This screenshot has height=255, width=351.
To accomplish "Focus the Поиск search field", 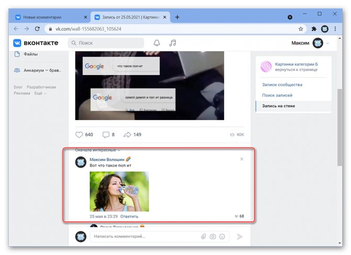I will pyautogui.click(x=106, y=43).
